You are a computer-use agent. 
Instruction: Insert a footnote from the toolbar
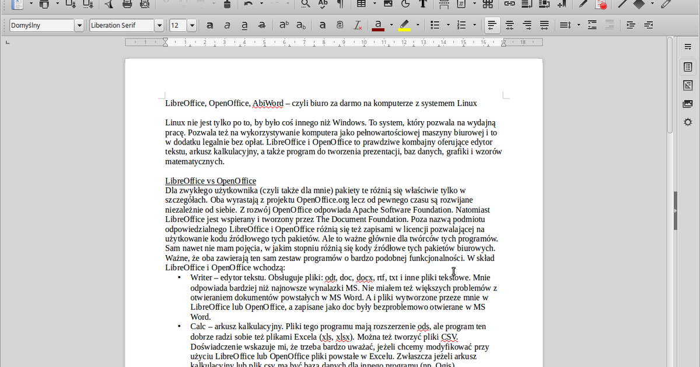coord(527,4)
